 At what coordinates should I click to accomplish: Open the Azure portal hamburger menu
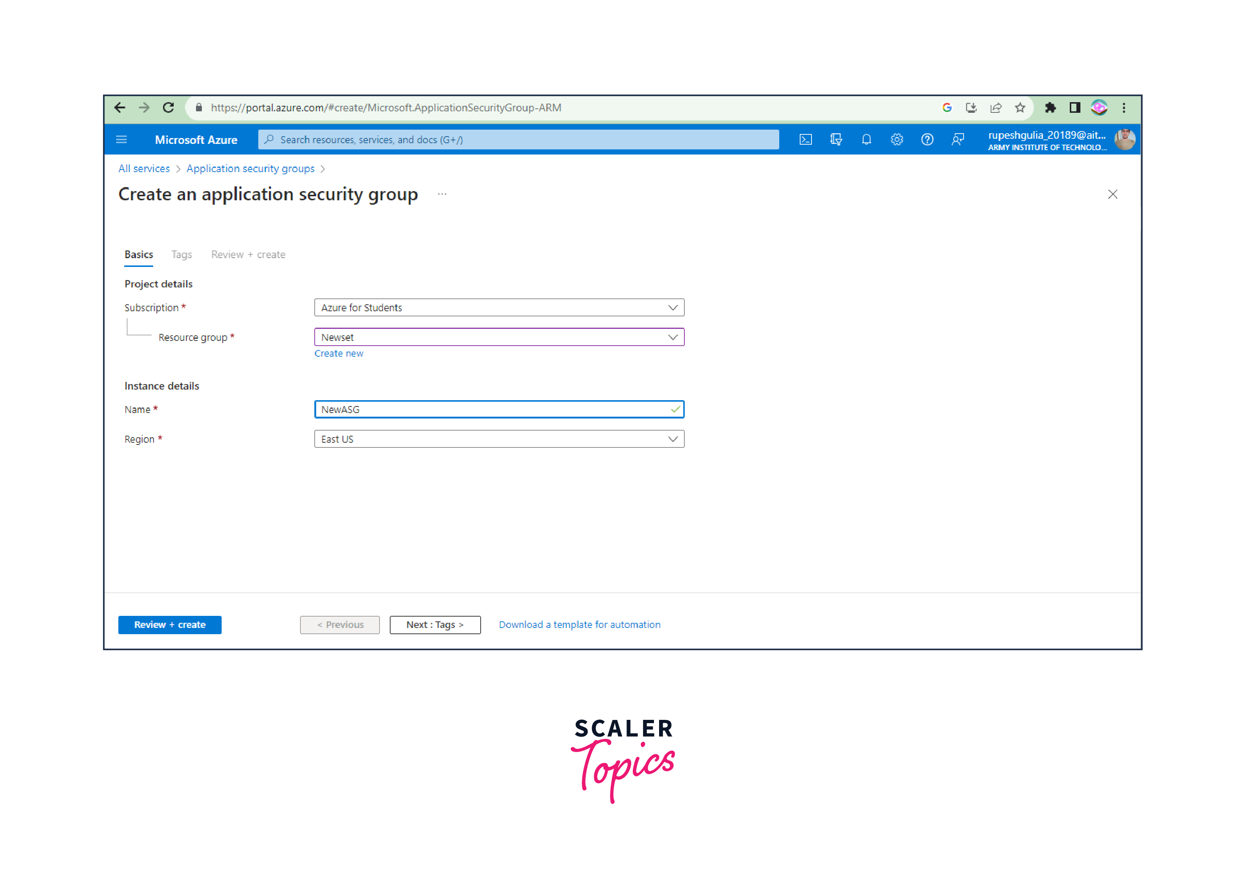(x=122, y=140)
